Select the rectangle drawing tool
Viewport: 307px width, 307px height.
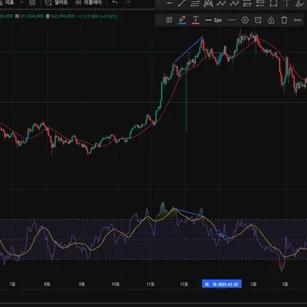point(273,3)
